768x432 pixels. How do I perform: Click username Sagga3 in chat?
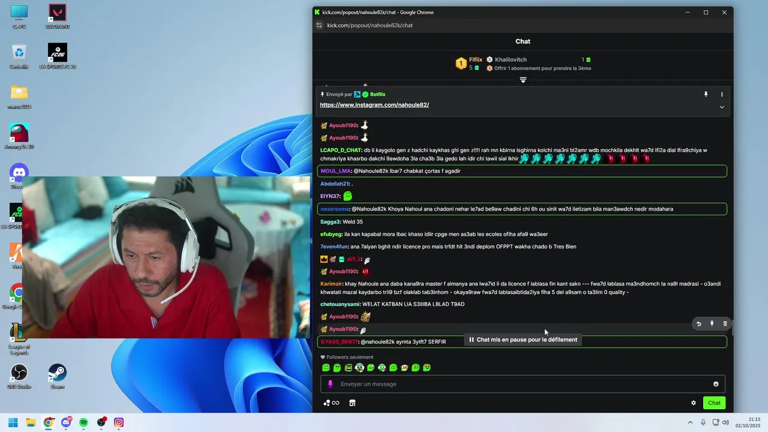(330, 222)
